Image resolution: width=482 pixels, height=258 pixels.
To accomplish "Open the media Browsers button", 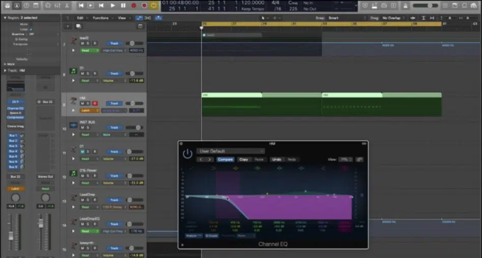I will click(x=474, y=6).
